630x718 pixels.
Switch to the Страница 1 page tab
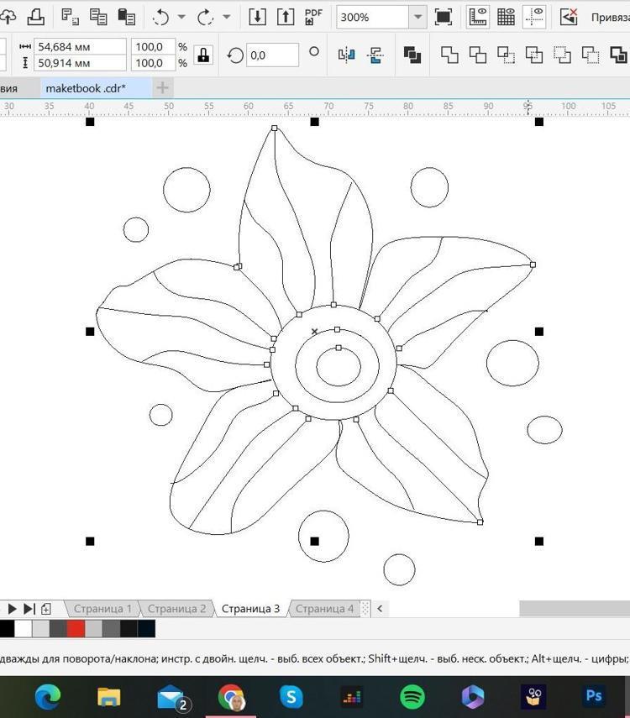tap(102, 609)
